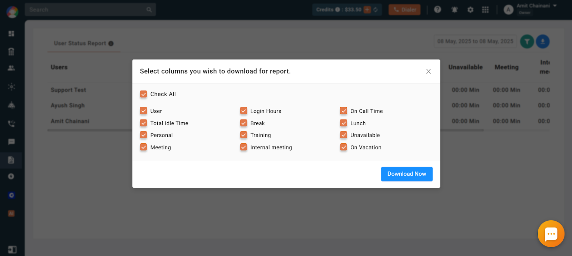Click the Download Now button

(407, 174)
